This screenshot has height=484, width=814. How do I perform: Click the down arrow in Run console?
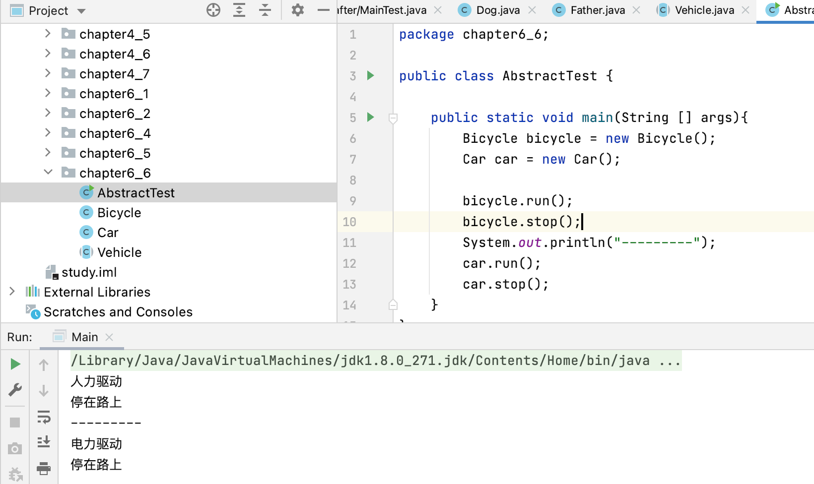[x=44, y=391]
